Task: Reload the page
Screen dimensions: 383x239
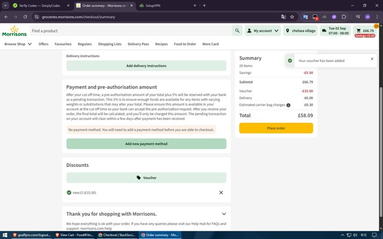Action: [25, 17]
